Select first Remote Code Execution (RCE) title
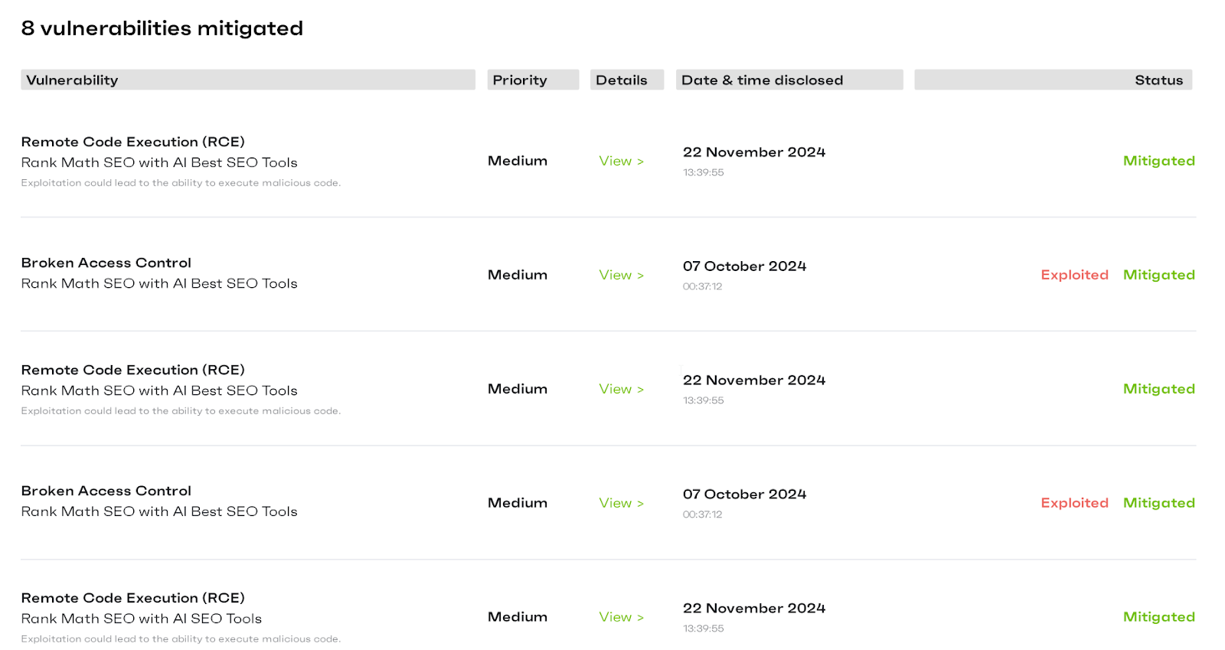 click(x=133, y=142)
